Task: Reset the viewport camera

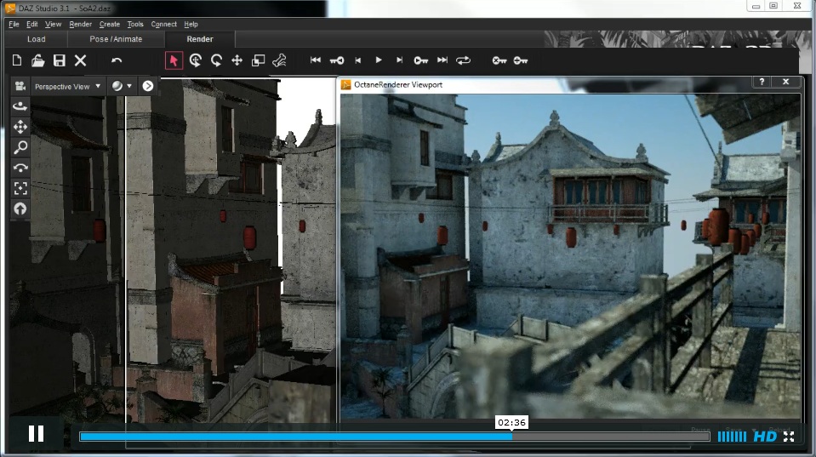Action: [x=20, y=209]
